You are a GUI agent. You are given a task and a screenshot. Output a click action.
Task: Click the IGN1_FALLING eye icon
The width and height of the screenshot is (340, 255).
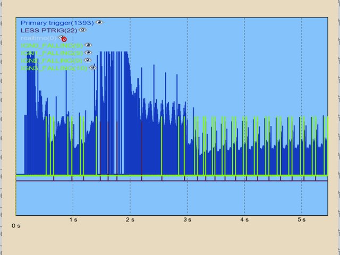[x=88, y=53]
